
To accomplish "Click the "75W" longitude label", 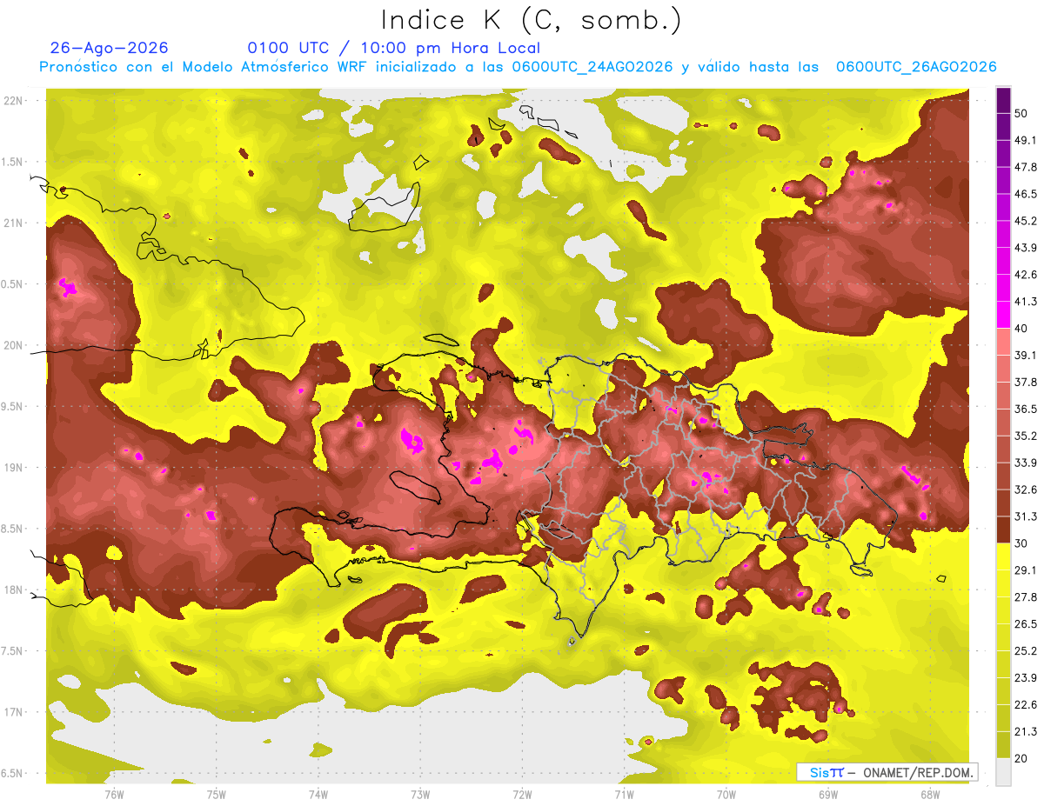I will (x=216, y=794).
